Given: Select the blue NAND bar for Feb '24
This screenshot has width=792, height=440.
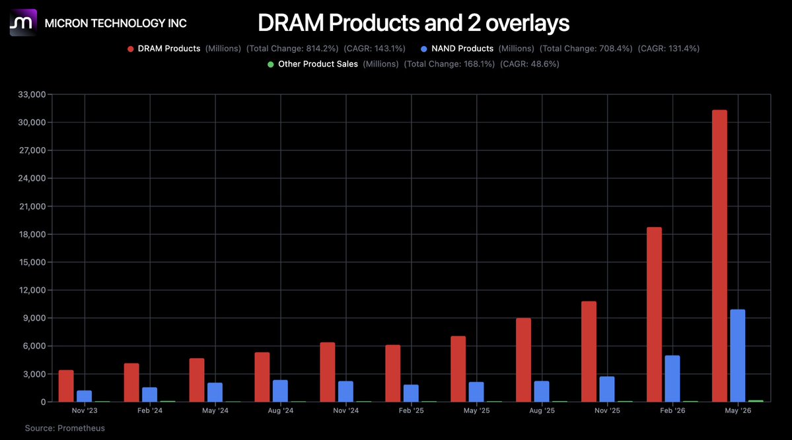Looking at the screenshot, I should coord(149,394).
